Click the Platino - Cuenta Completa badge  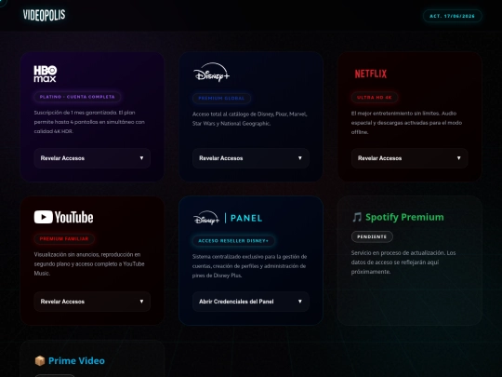[77, 97]
